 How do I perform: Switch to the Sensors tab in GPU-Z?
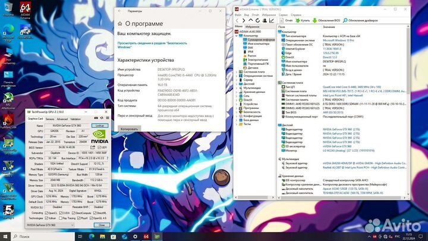(49, 118)
